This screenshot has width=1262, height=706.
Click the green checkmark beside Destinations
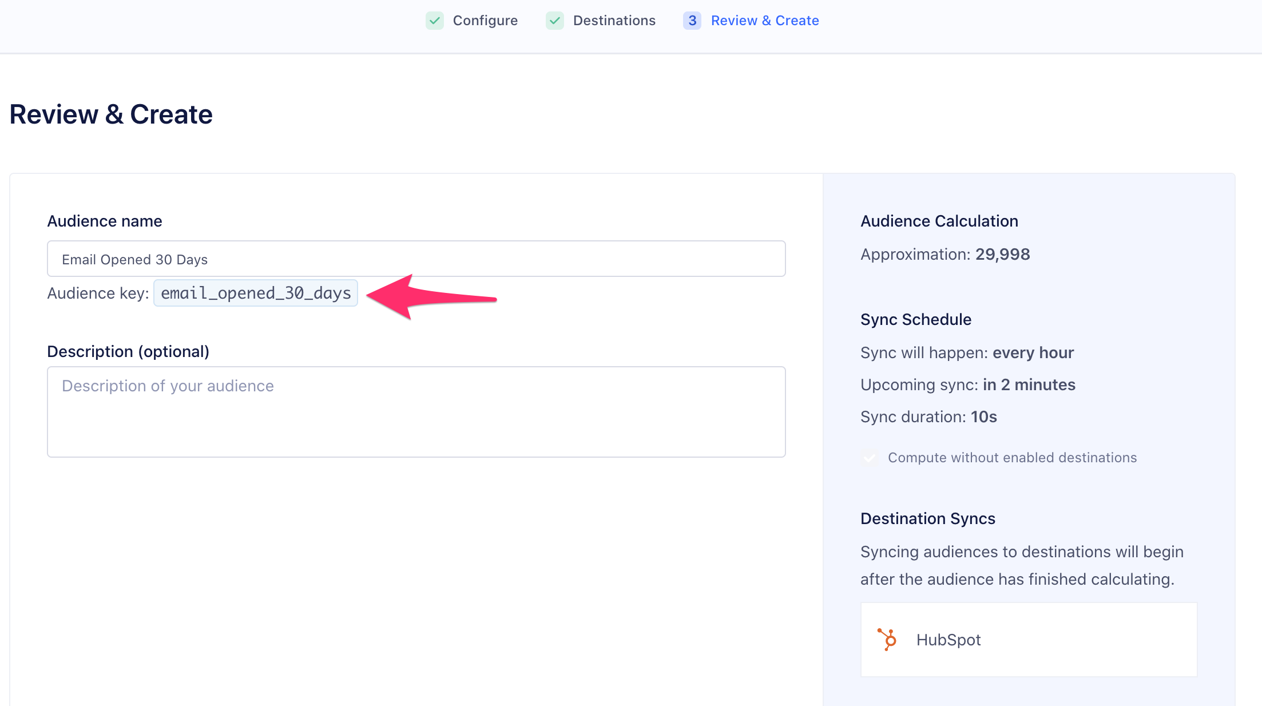coord(554,20)
